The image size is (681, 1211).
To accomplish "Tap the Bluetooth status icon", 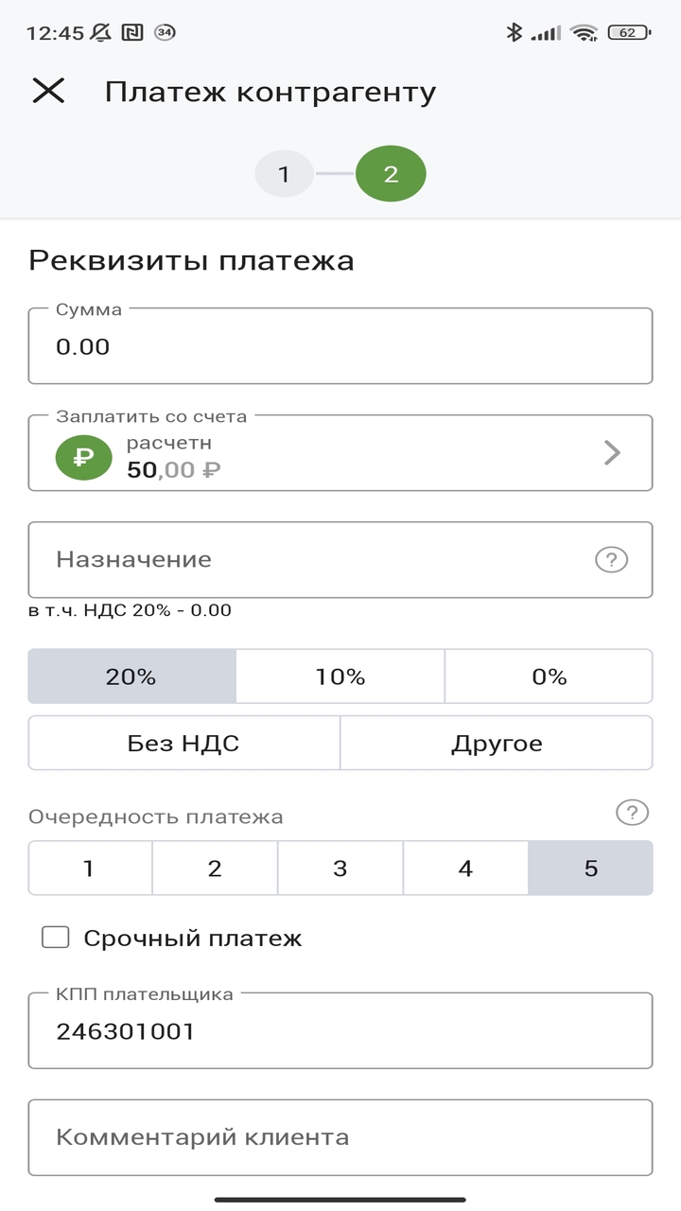I will point(515,30).
